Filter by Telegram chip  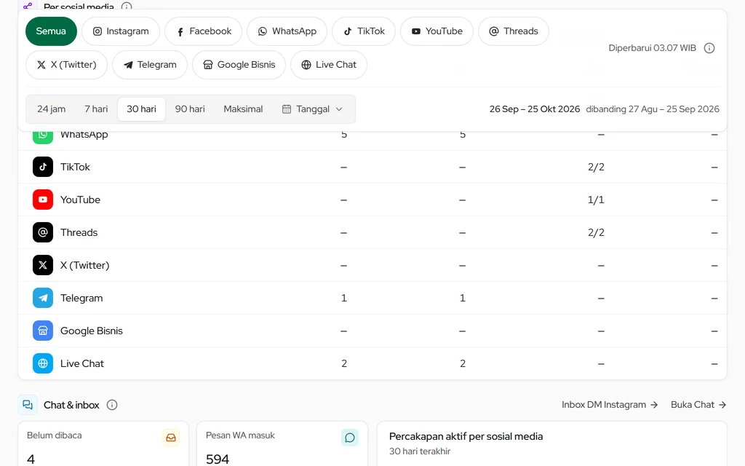150,65
